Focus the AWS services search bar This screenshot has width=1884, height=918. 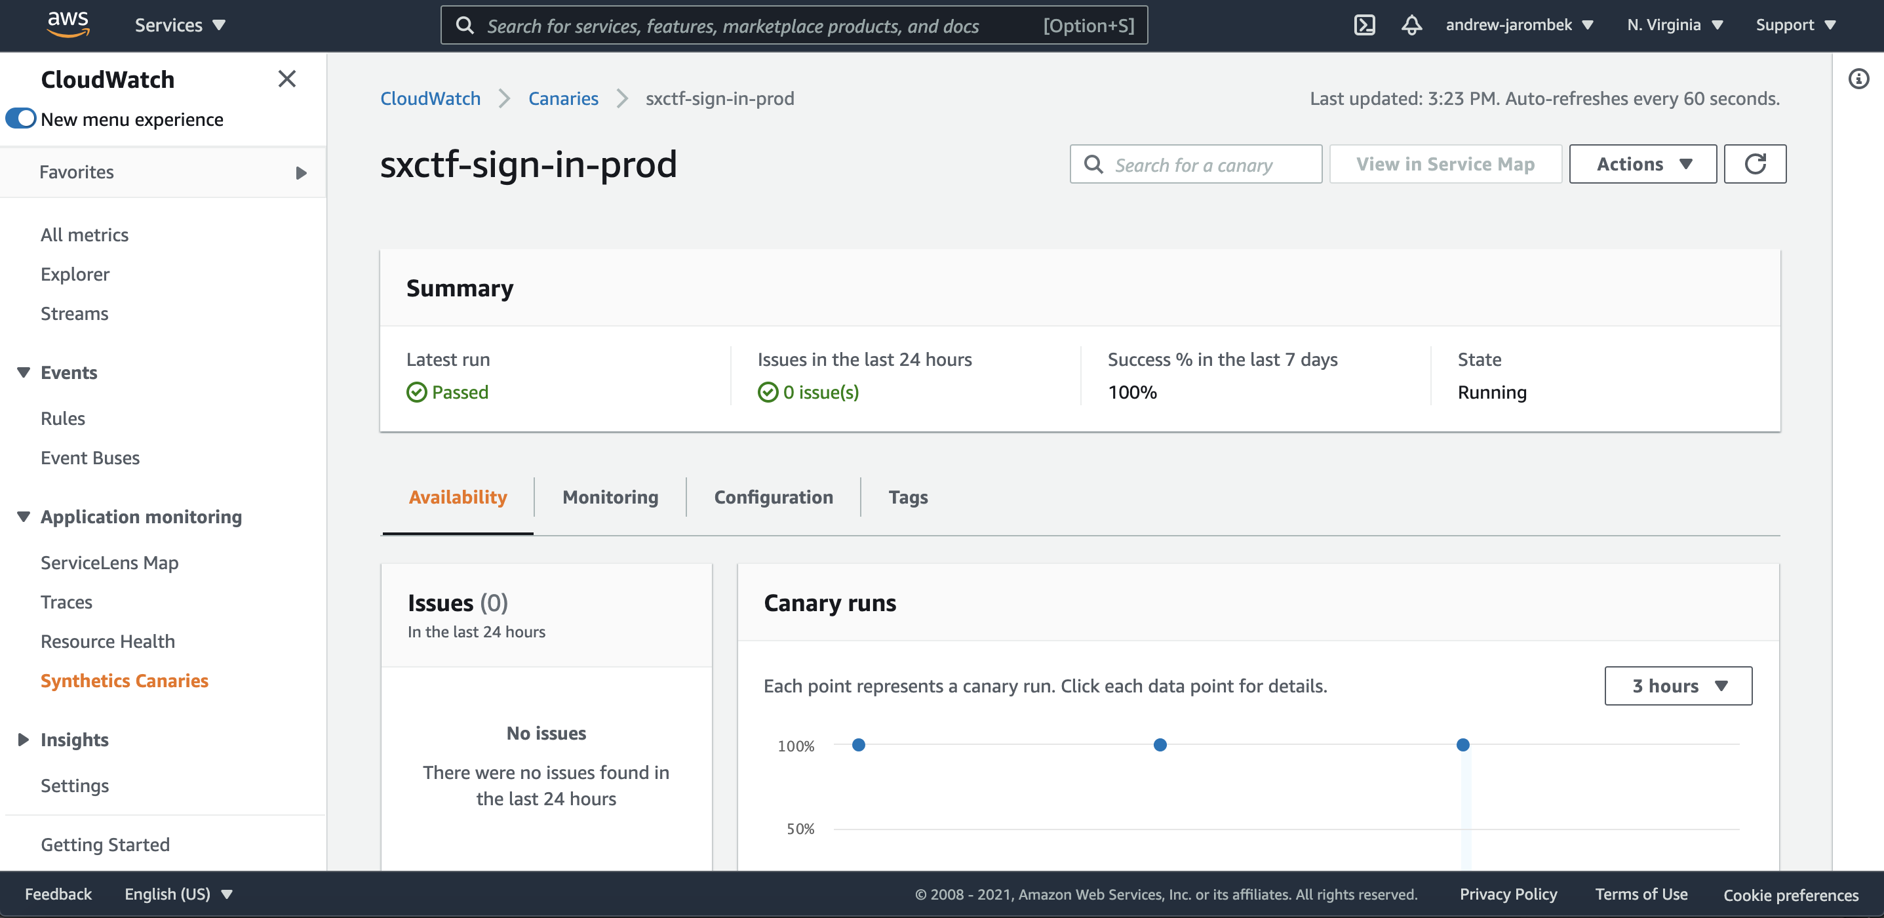click(x=794, y=26)
